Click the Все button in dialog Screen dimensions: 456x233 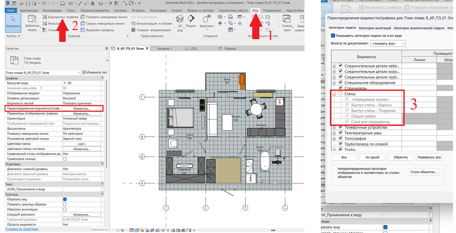344,157
